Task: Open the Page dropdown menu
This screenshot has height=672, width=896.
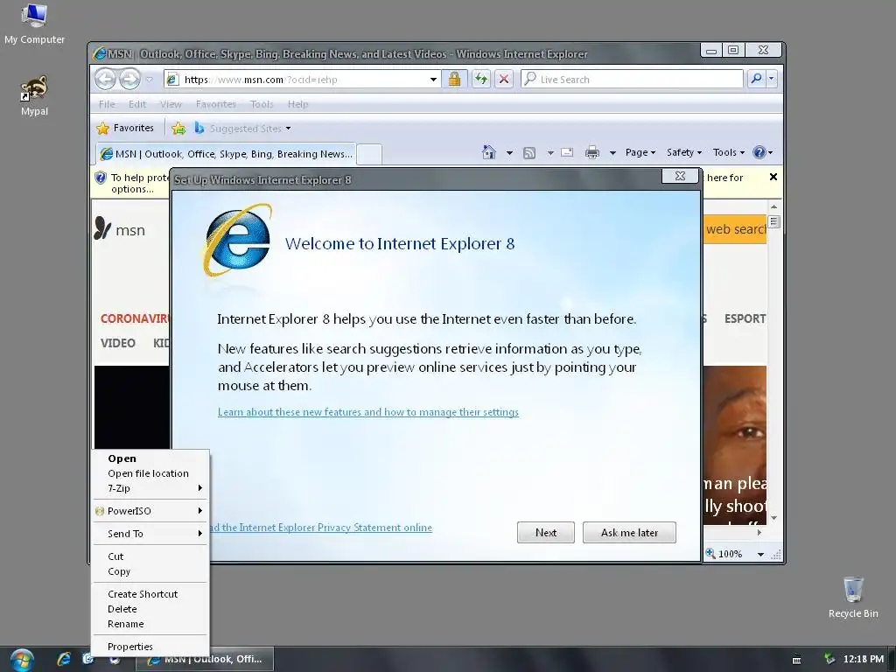Action: 640,152
